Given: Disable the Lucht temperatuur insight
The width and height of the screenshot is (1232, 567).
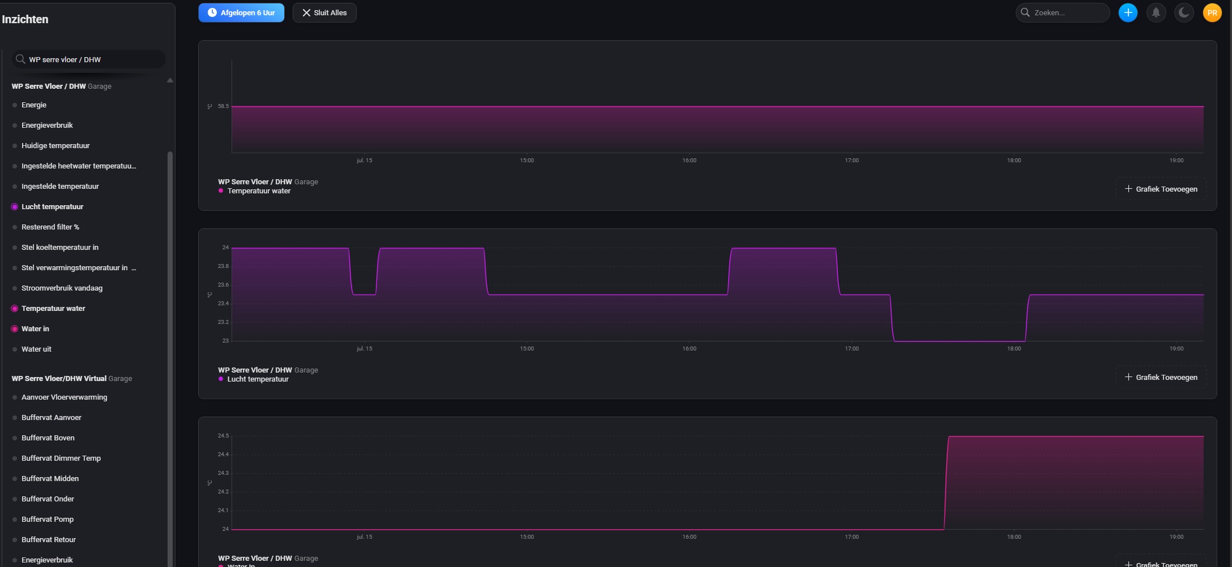Looking at the screenshot, I should [52, 207].
